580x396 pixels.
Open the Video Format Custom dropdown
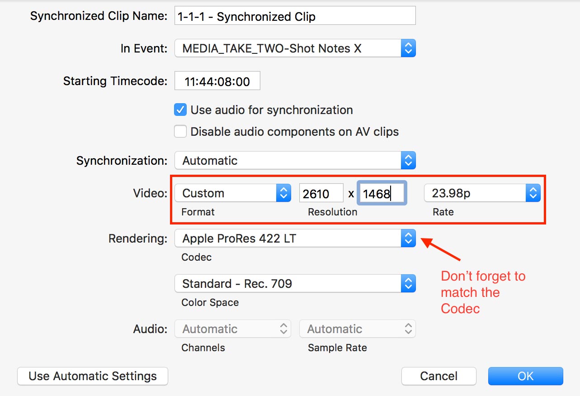click(x=232, y=193)
